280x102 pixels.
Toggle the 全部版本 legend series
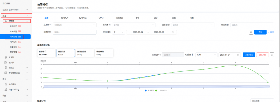[x=149, y=90]
